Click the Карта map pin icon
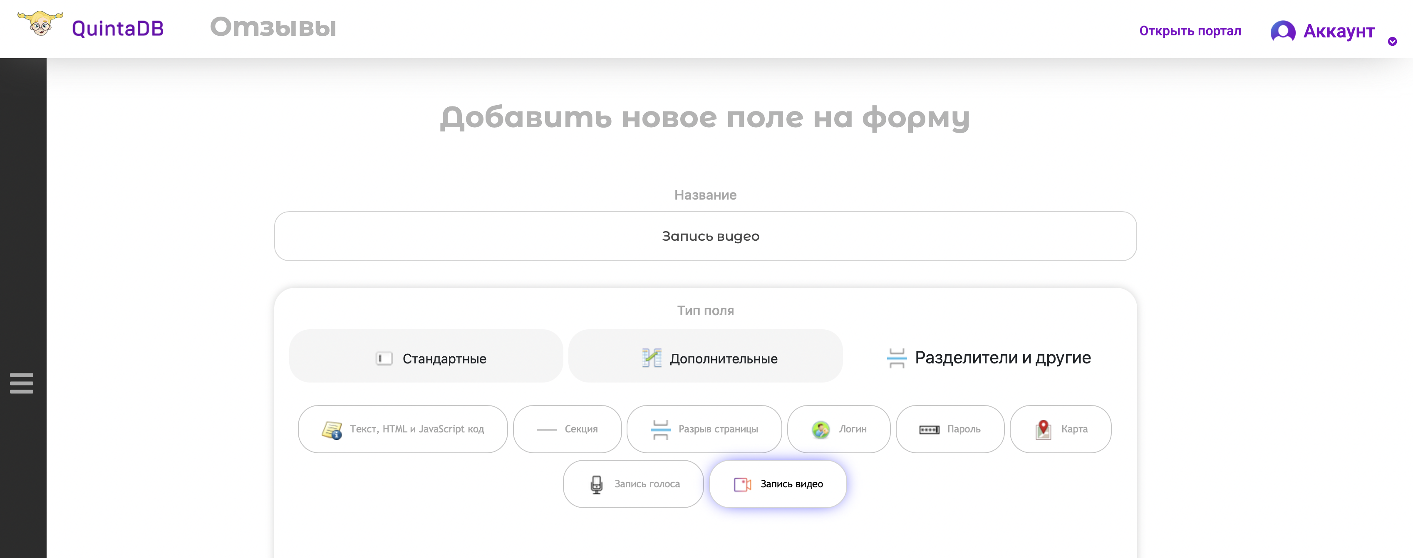 click(x=1043, y=429)
